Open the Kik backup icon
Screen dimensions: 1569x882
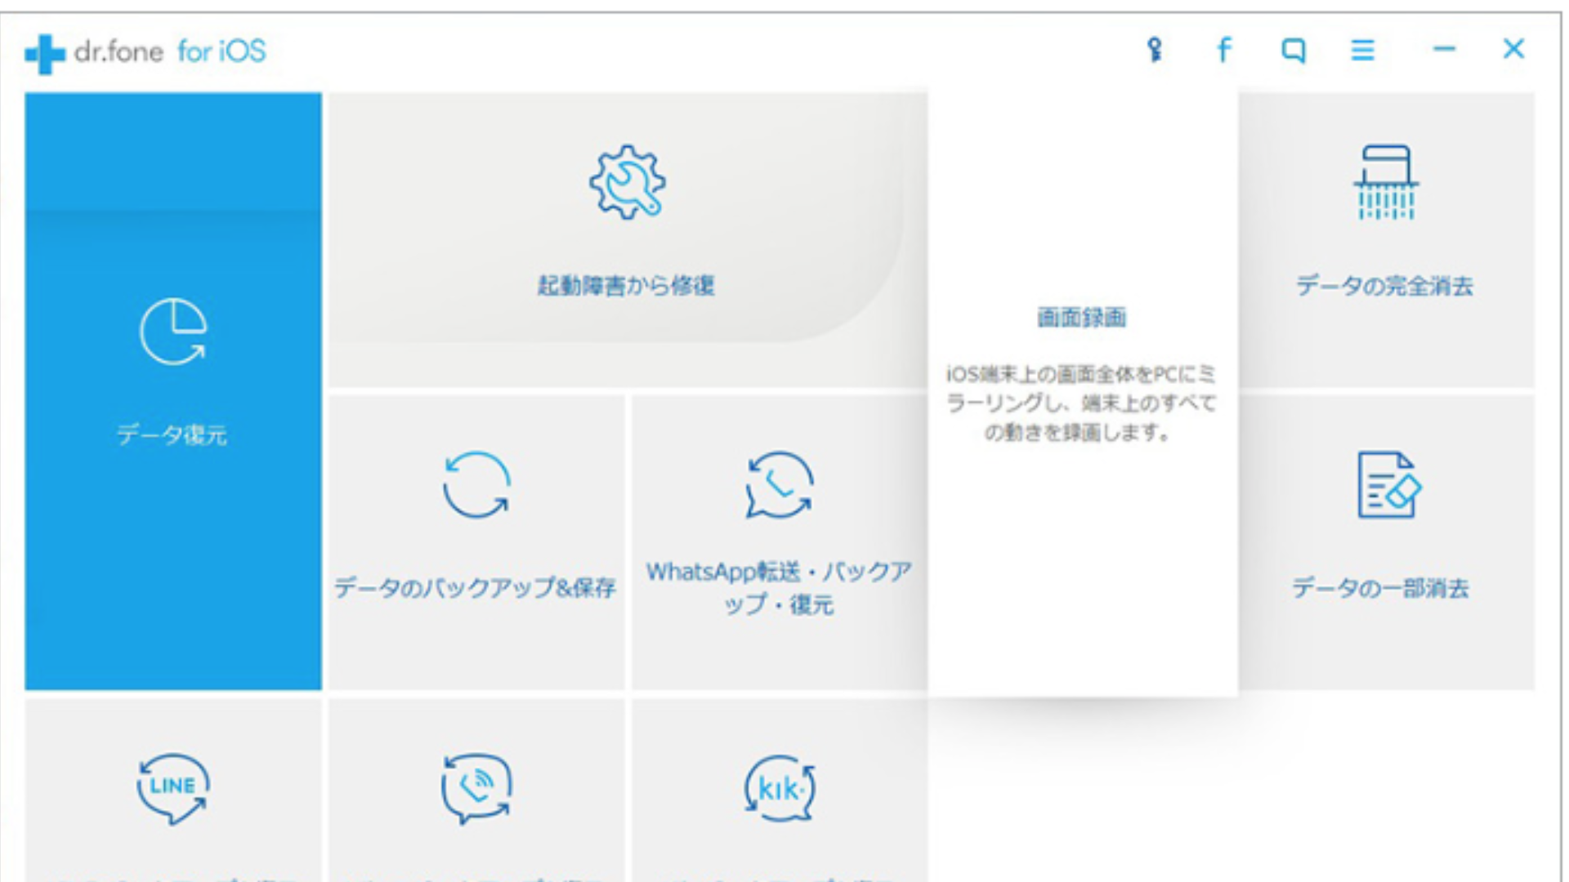[x=780, y=788]
